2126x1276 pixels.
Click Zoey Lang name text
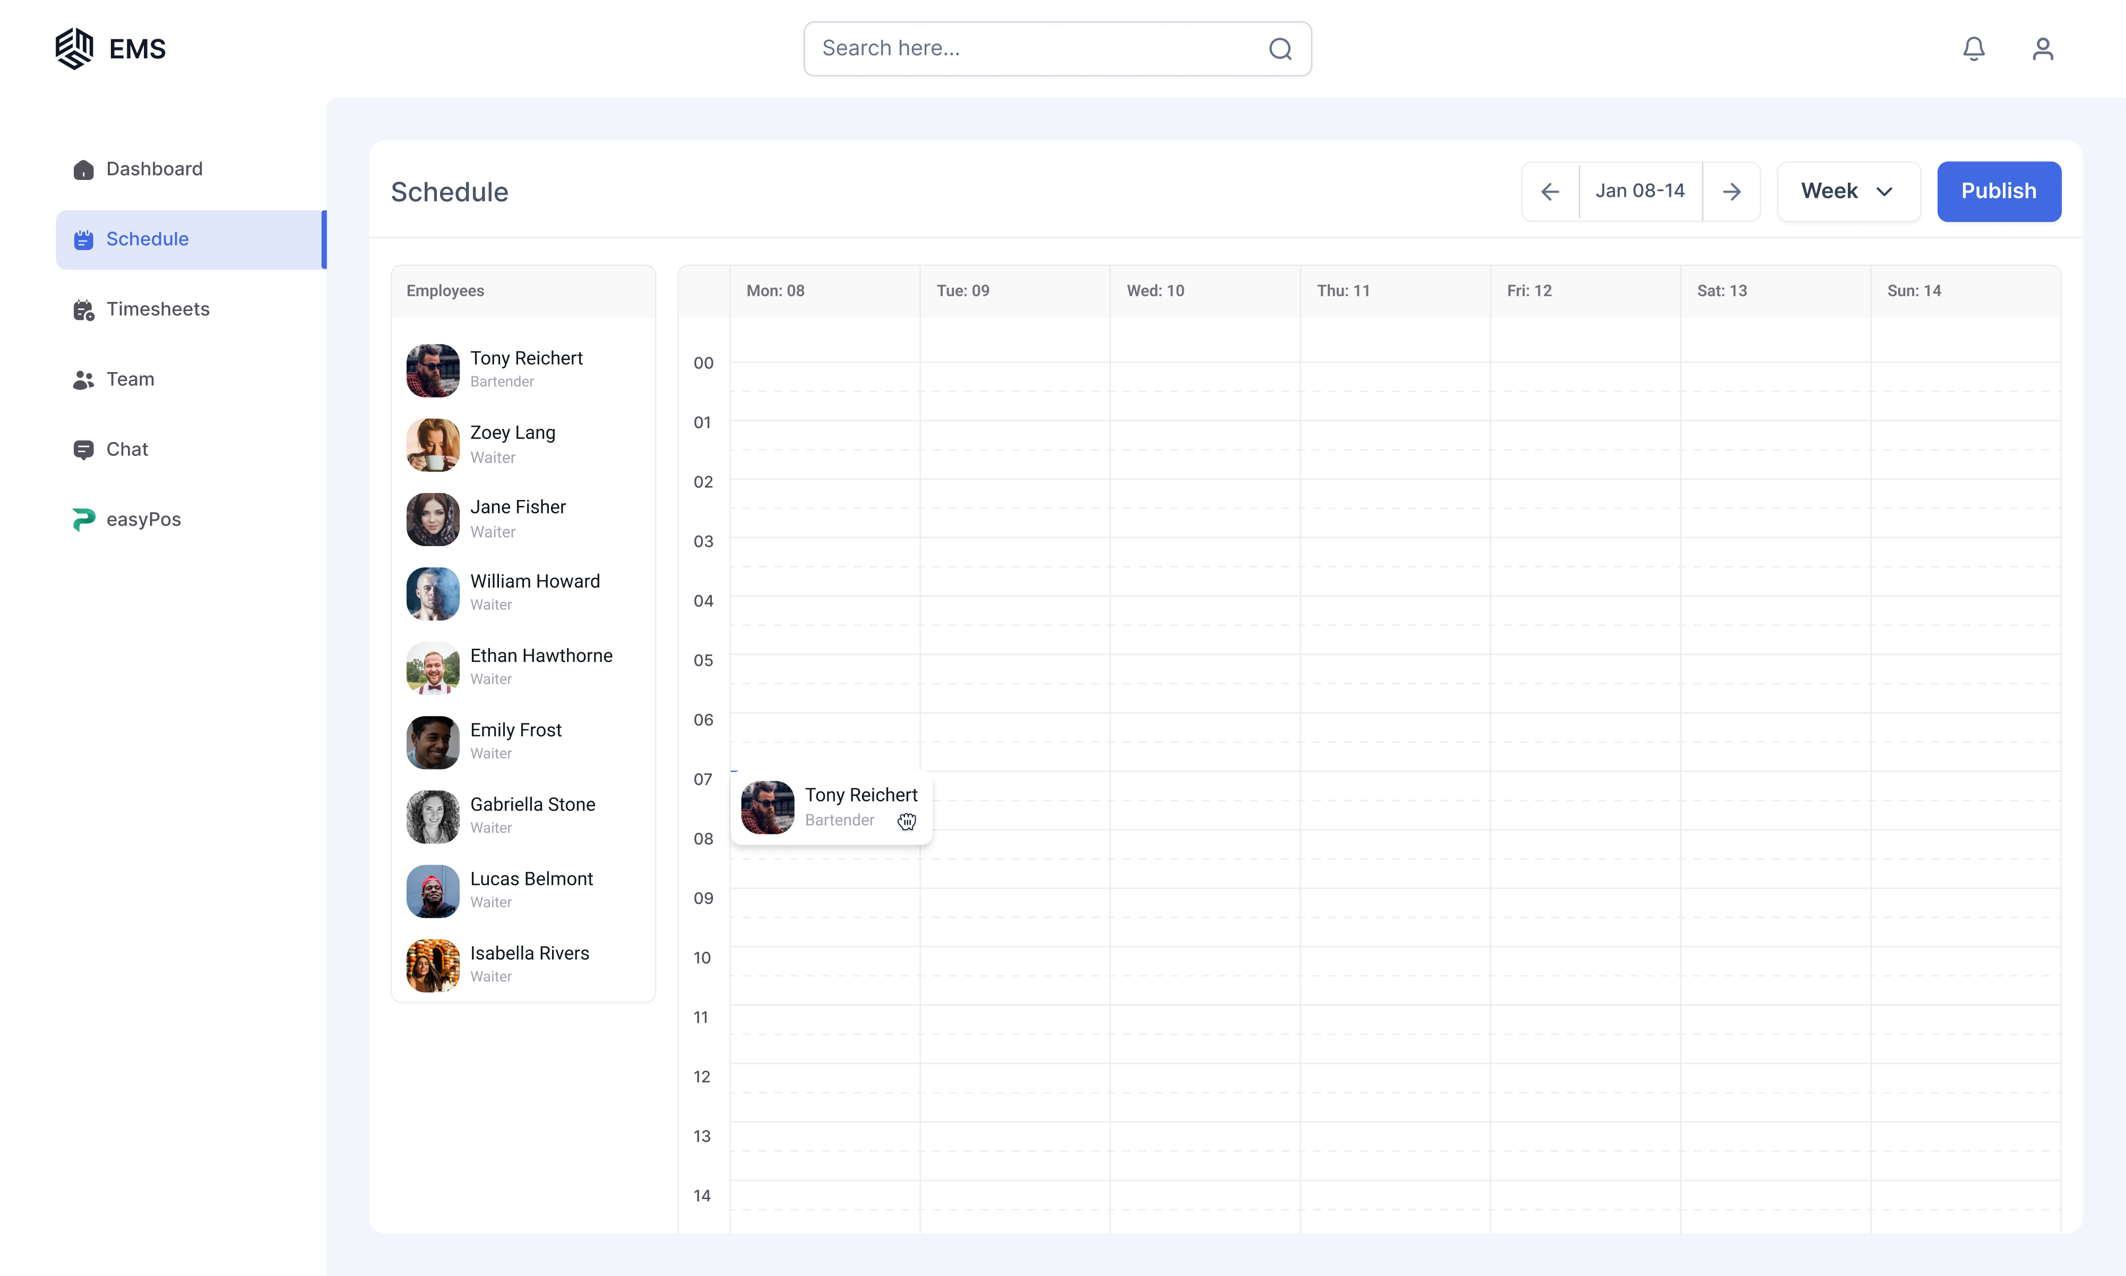coord(512,433)
